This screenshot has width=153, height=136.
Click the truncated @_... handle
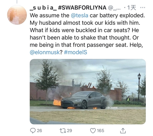(x=114, y=8)
